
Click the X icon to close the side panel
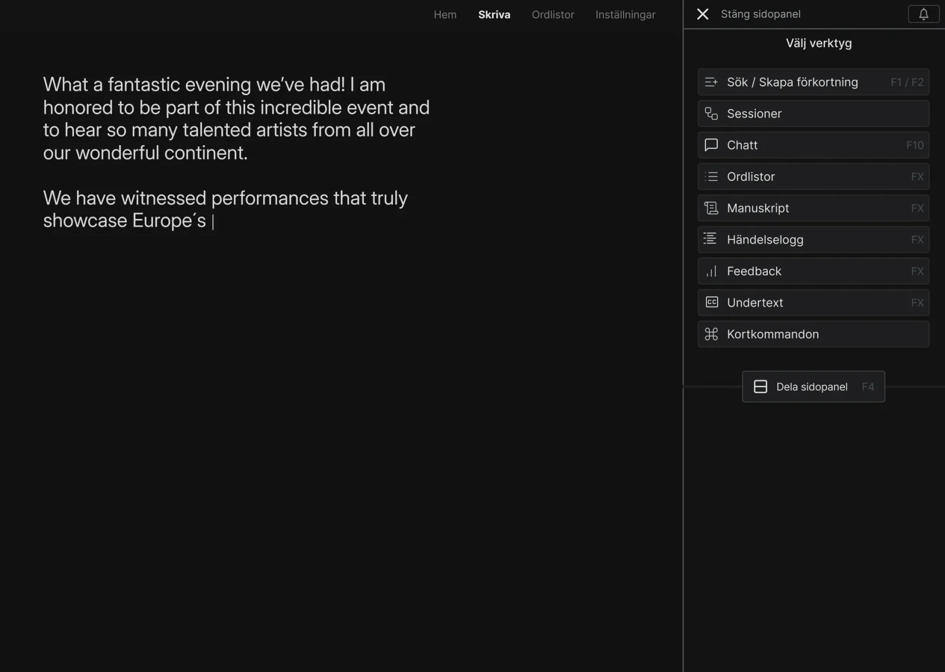pyautogui.click(x=702, y=14)
